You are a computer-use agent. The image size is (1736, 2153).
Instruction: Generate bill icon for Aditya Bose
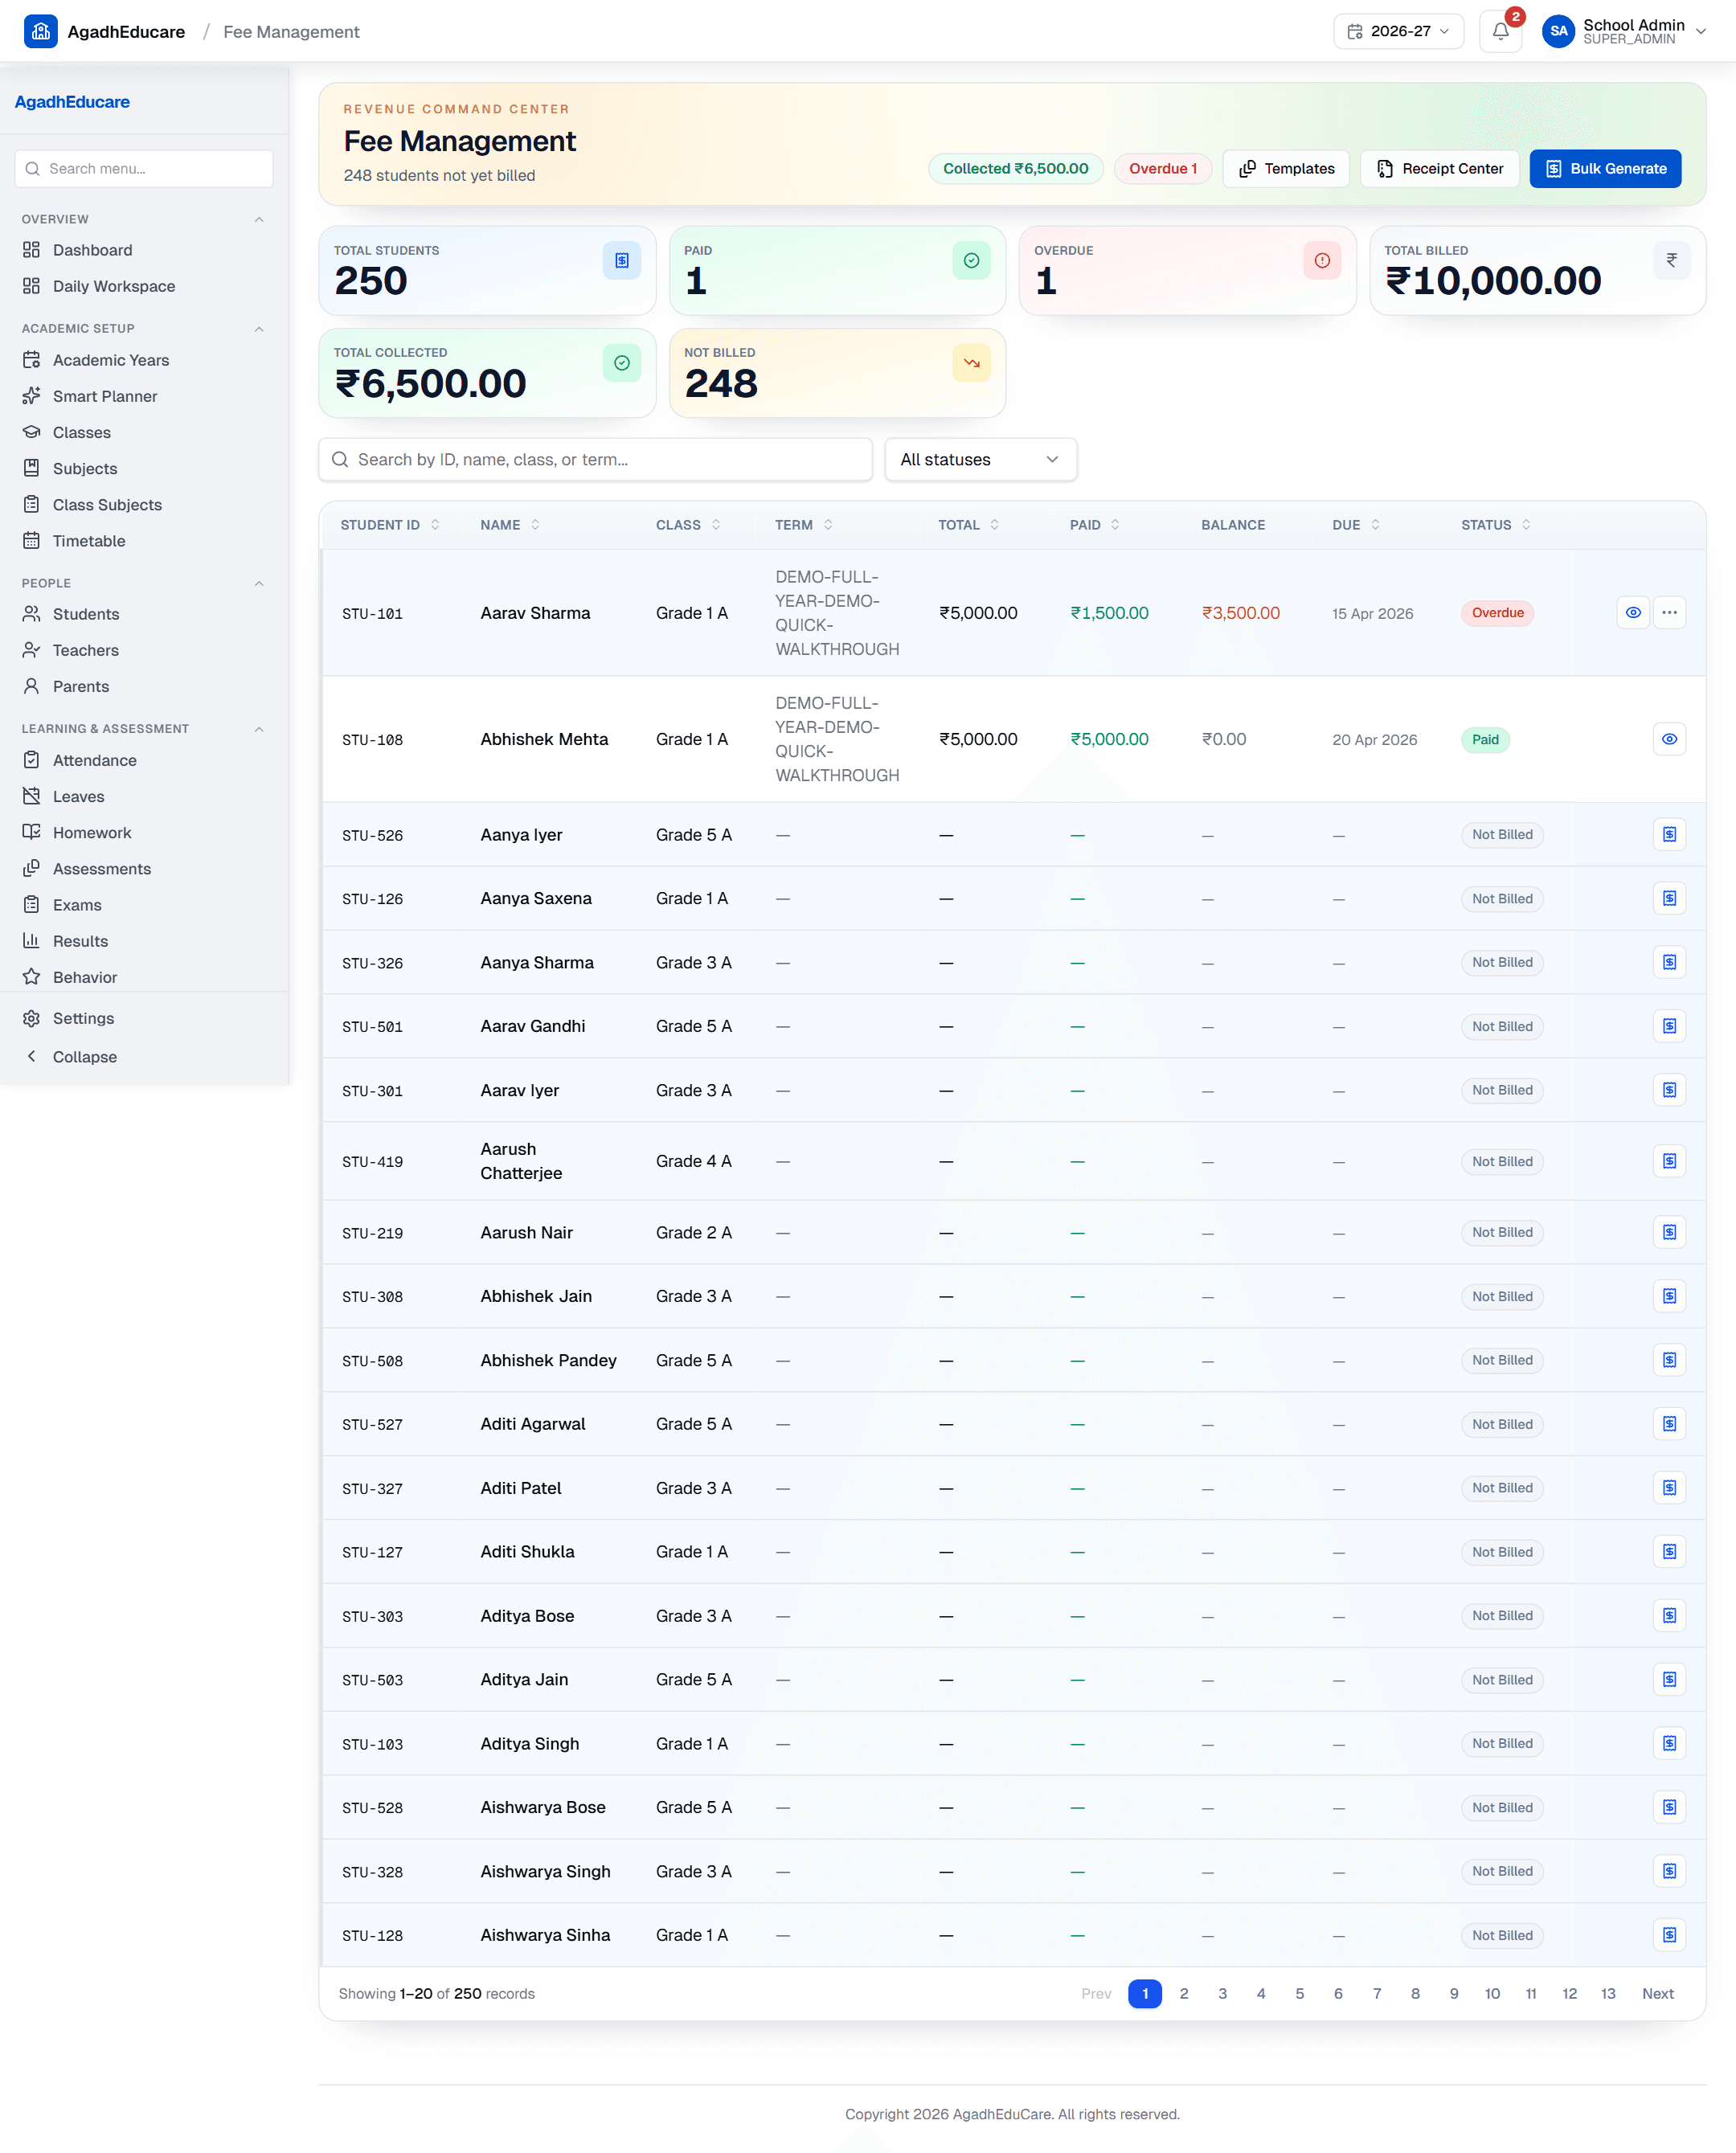pos(1669,1616)
